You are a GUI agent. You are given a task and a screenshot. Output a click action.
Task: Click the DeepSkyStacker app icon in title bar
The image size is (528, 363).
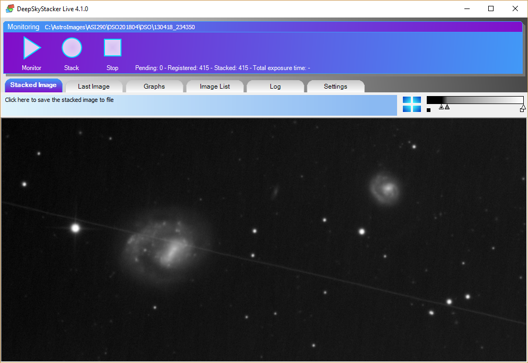(10, 8)
